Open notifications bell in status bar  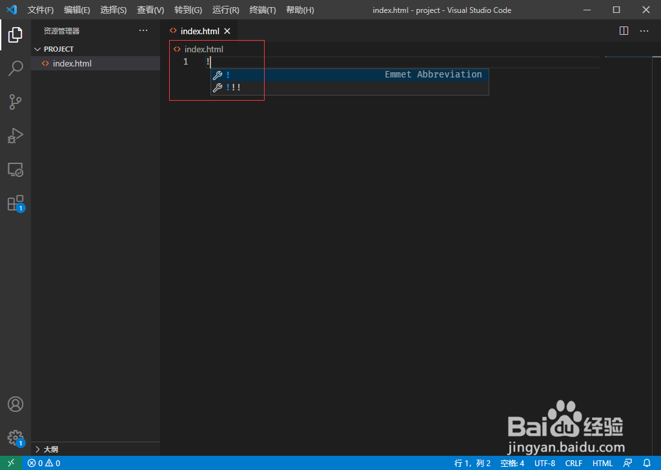point(647,464)
